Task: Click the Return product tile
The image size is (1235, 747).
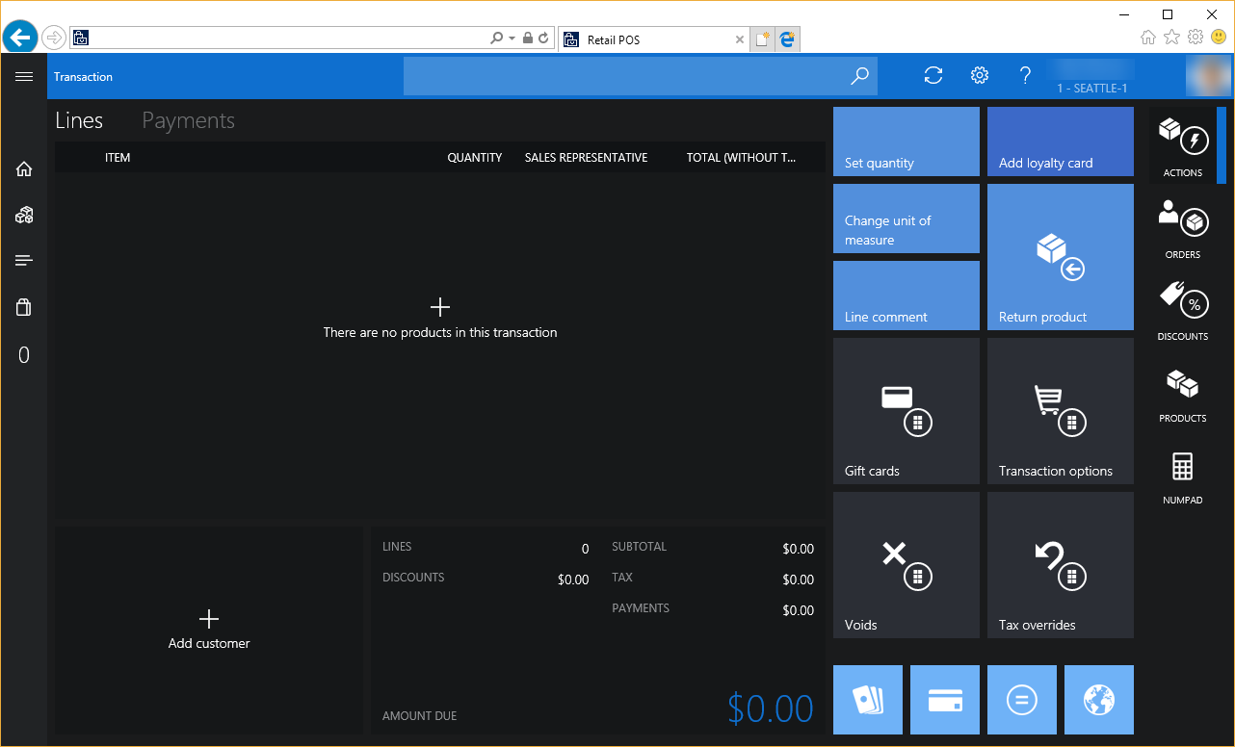Action: click(x=1061, y=257)
